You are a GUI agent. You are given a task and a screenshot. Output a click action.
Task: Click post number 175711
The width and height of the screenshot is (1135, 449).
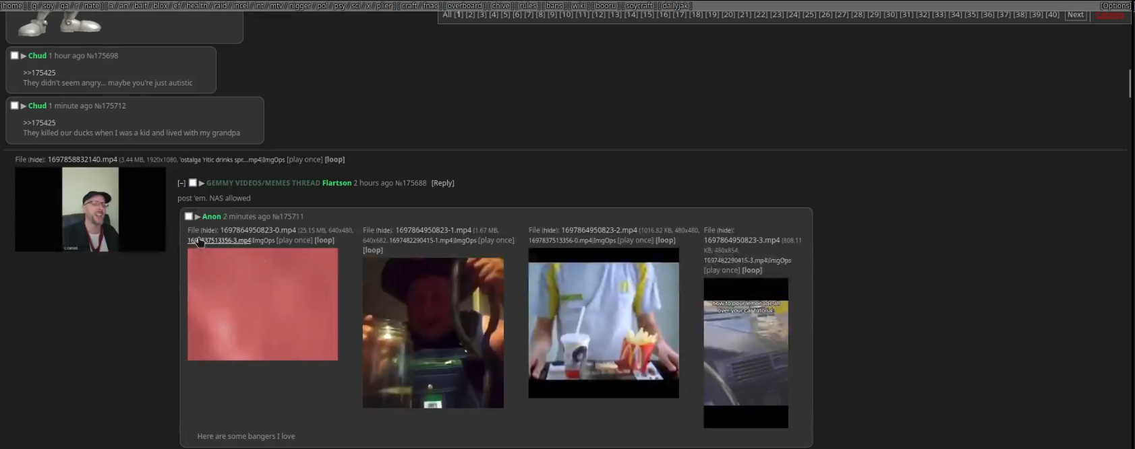click(x=292, y=217)
